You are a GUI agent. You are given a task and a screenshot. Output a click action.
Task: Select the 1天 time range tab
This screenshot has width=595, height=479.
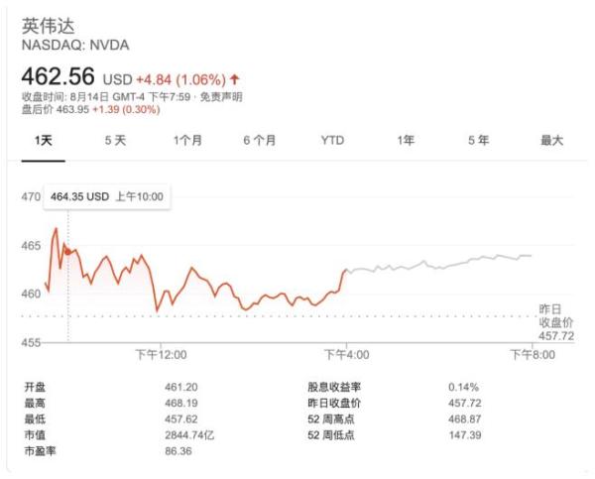(x=45, y=141)
